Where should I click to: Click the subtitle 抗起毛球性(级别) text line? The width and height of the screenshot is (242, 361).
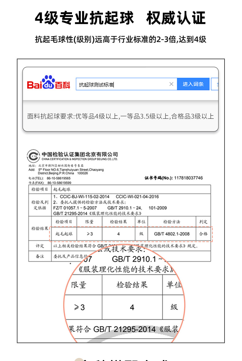tap(120, 39)
